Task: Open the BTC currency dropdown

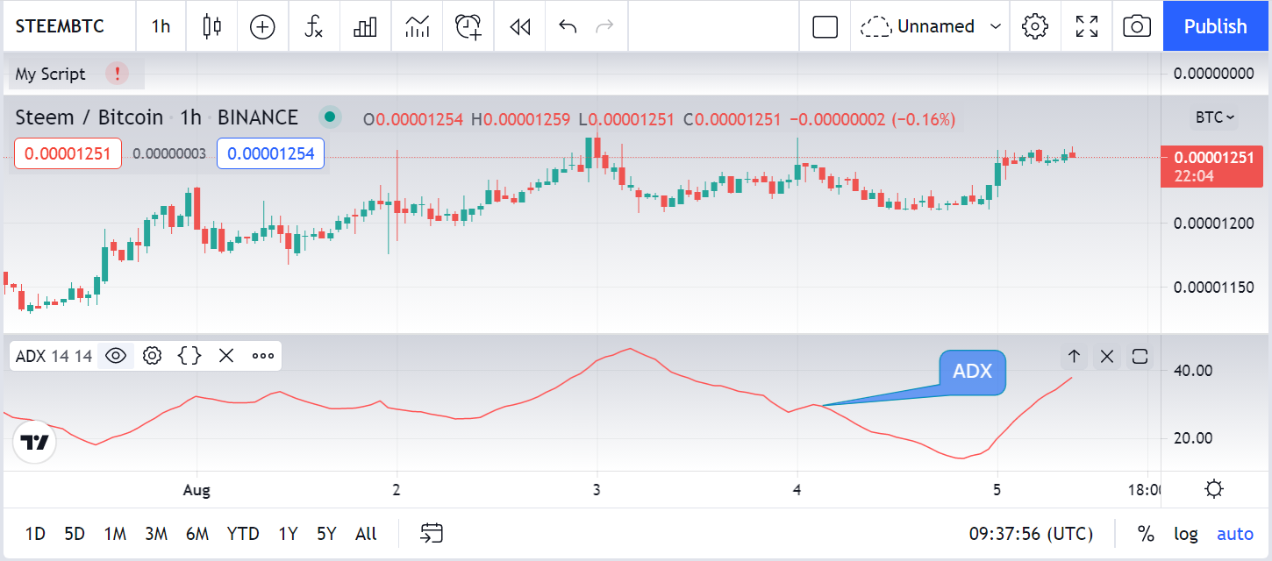Action: pos(1214,117)
